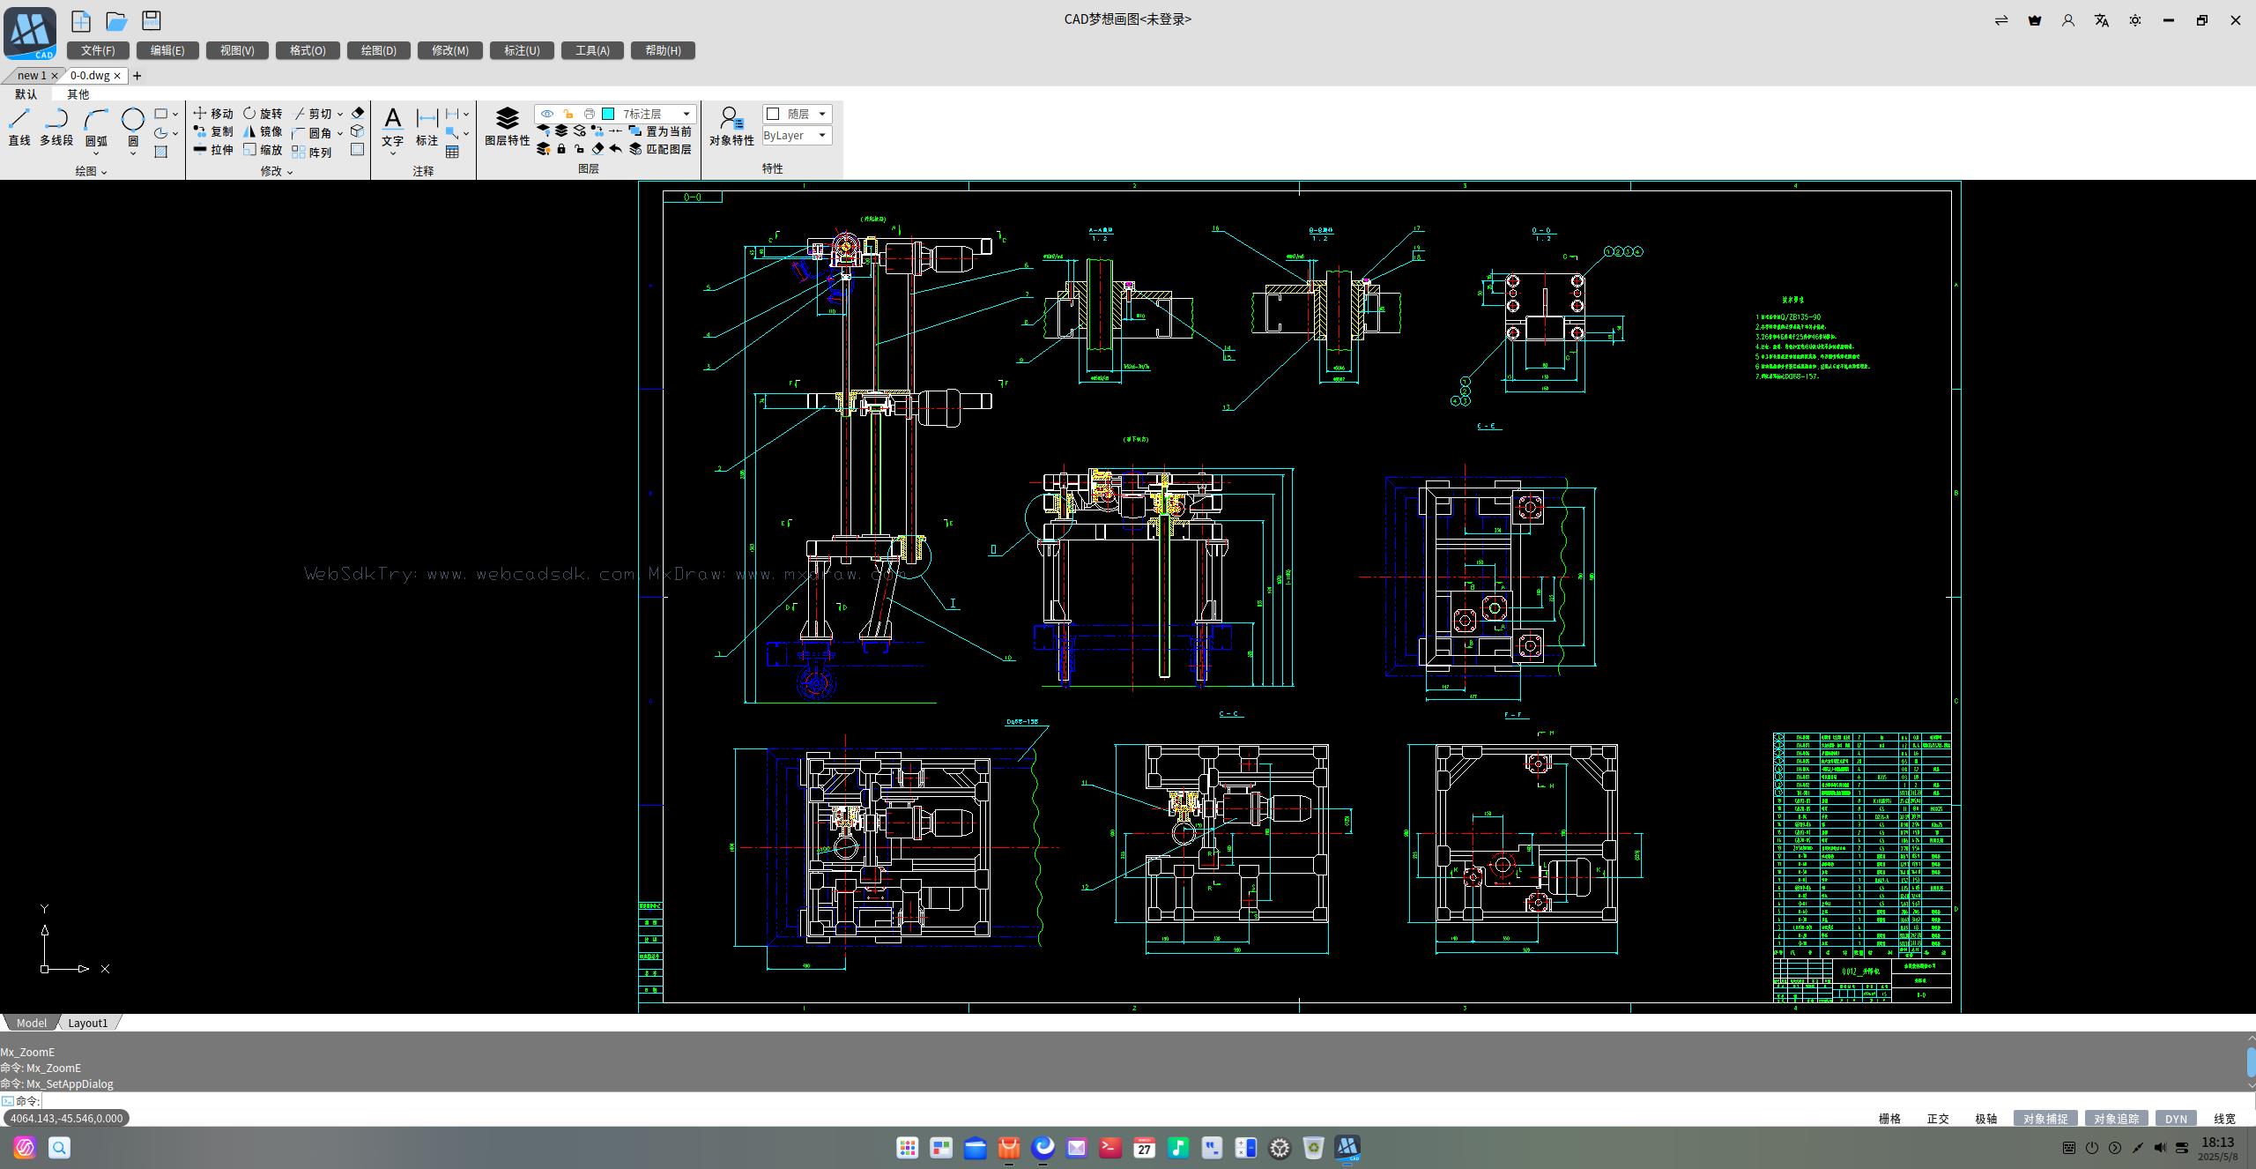This screenshot has width=2256, height=1169.
Task: Expand the 修改 panel
Action: tap(277, 171)
